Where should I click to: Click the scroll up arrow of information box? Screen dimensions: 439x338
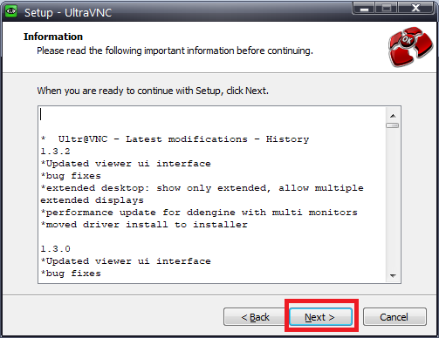click(393, 116)
